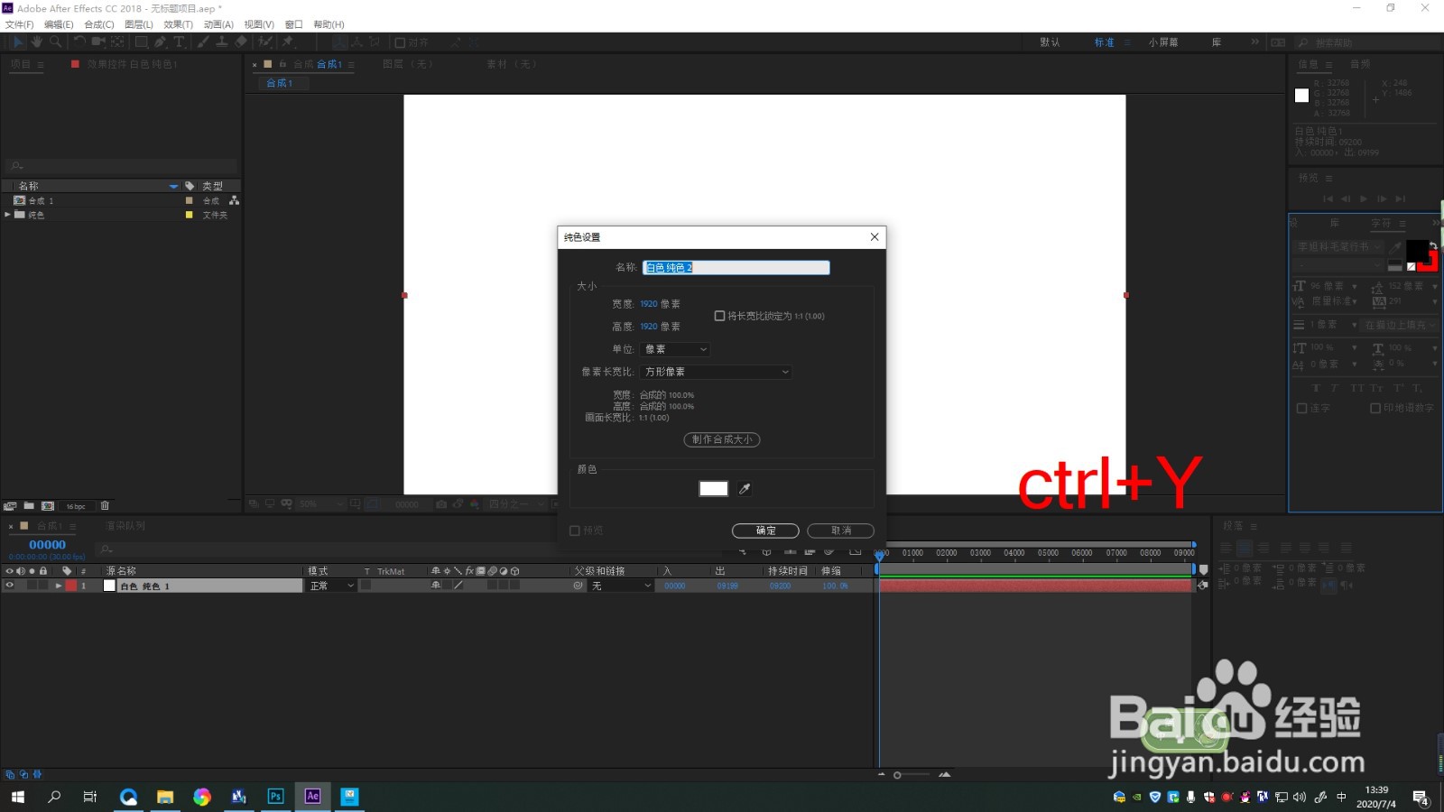Click the 取消 cancel button
The width and height of the screenshot is (1444, 812).
coord(840,531)
